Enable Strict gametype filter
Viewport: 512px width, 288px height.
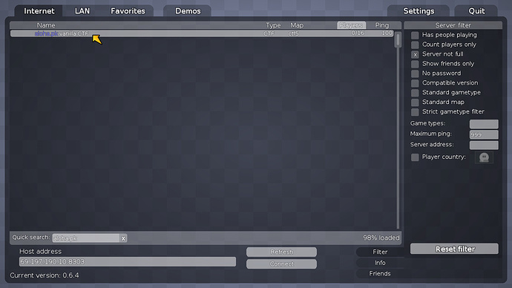pos(415,112)
